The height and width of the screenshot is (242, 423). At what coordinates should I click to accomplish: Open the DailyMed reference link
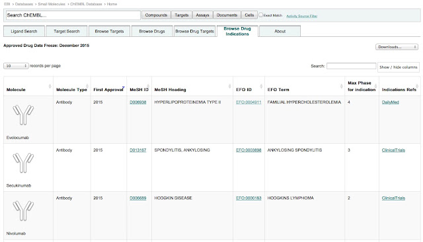[x=390, y=102]
